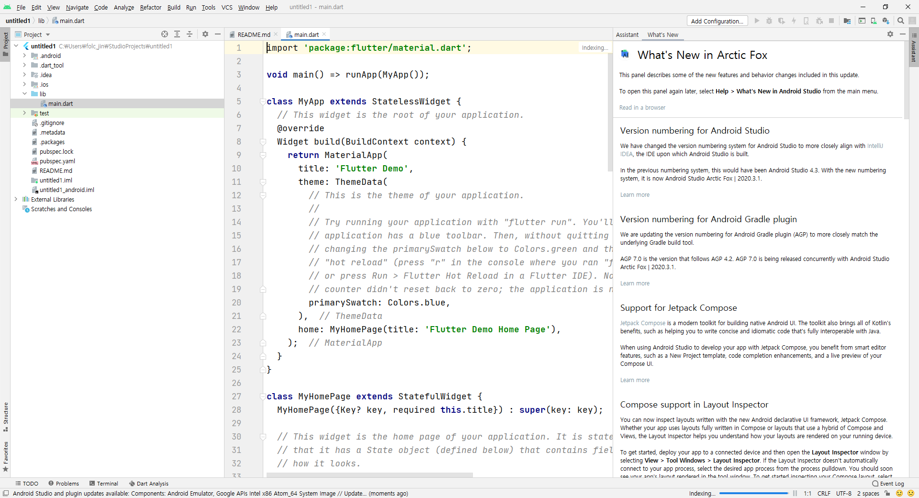
Task: Expand the ios folder
Action: click(24, 84)
